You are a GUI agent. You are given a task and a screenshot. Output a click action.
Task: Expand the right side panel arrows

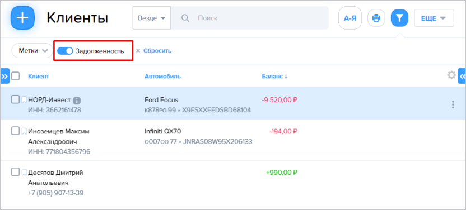[462, 76]
